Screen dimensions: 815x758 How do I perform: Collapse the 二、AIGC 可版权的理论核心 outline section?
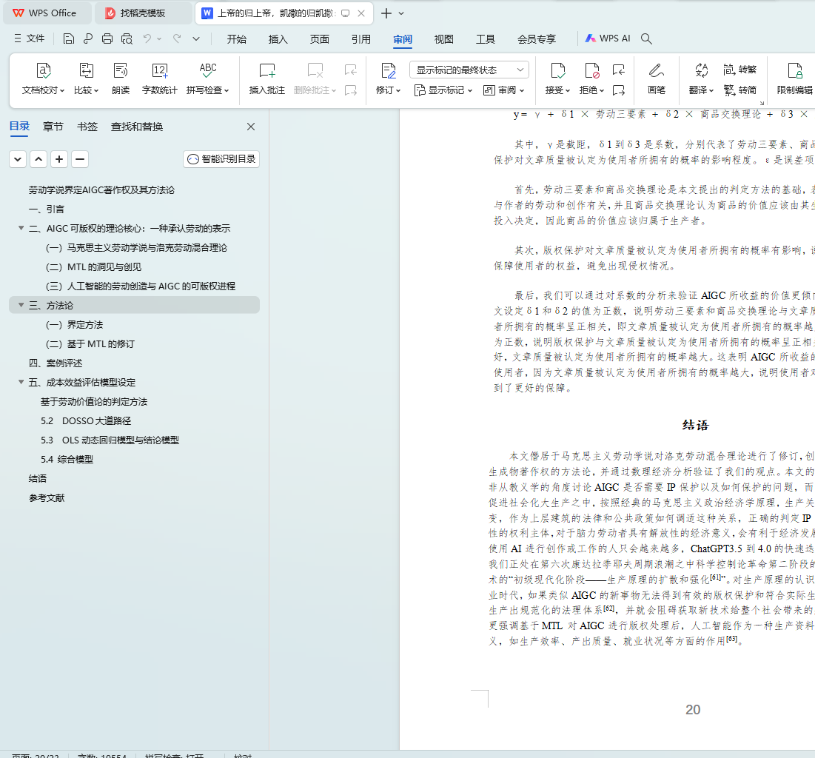tap(21, 228)
